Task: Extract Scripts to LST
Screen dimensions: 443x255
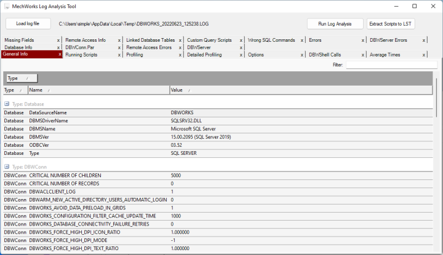Action: [391, 24]
